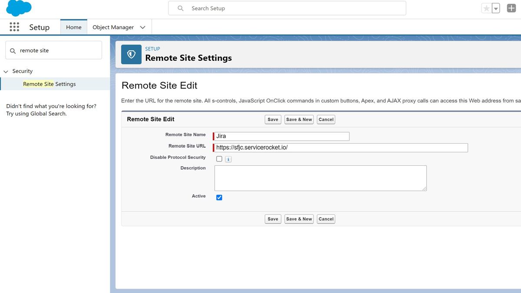The width and height of the screenshot is (521, 293).
Task: Open the Object Manager dropdown chevron
Action: pyautogui.click(x=142, y=27)
